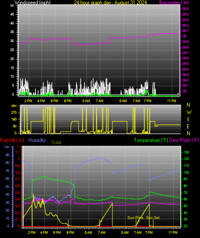This screenshot has width=200, height=238.
Task: Select the Humidity legend label
Action: 37,140
